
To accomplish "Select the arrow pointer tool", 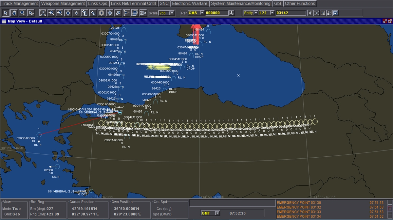I will tap(6, 13).
